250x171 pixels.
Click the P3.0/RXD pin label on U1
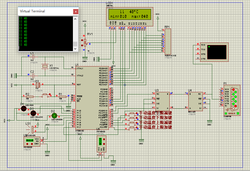pos(103,111)
